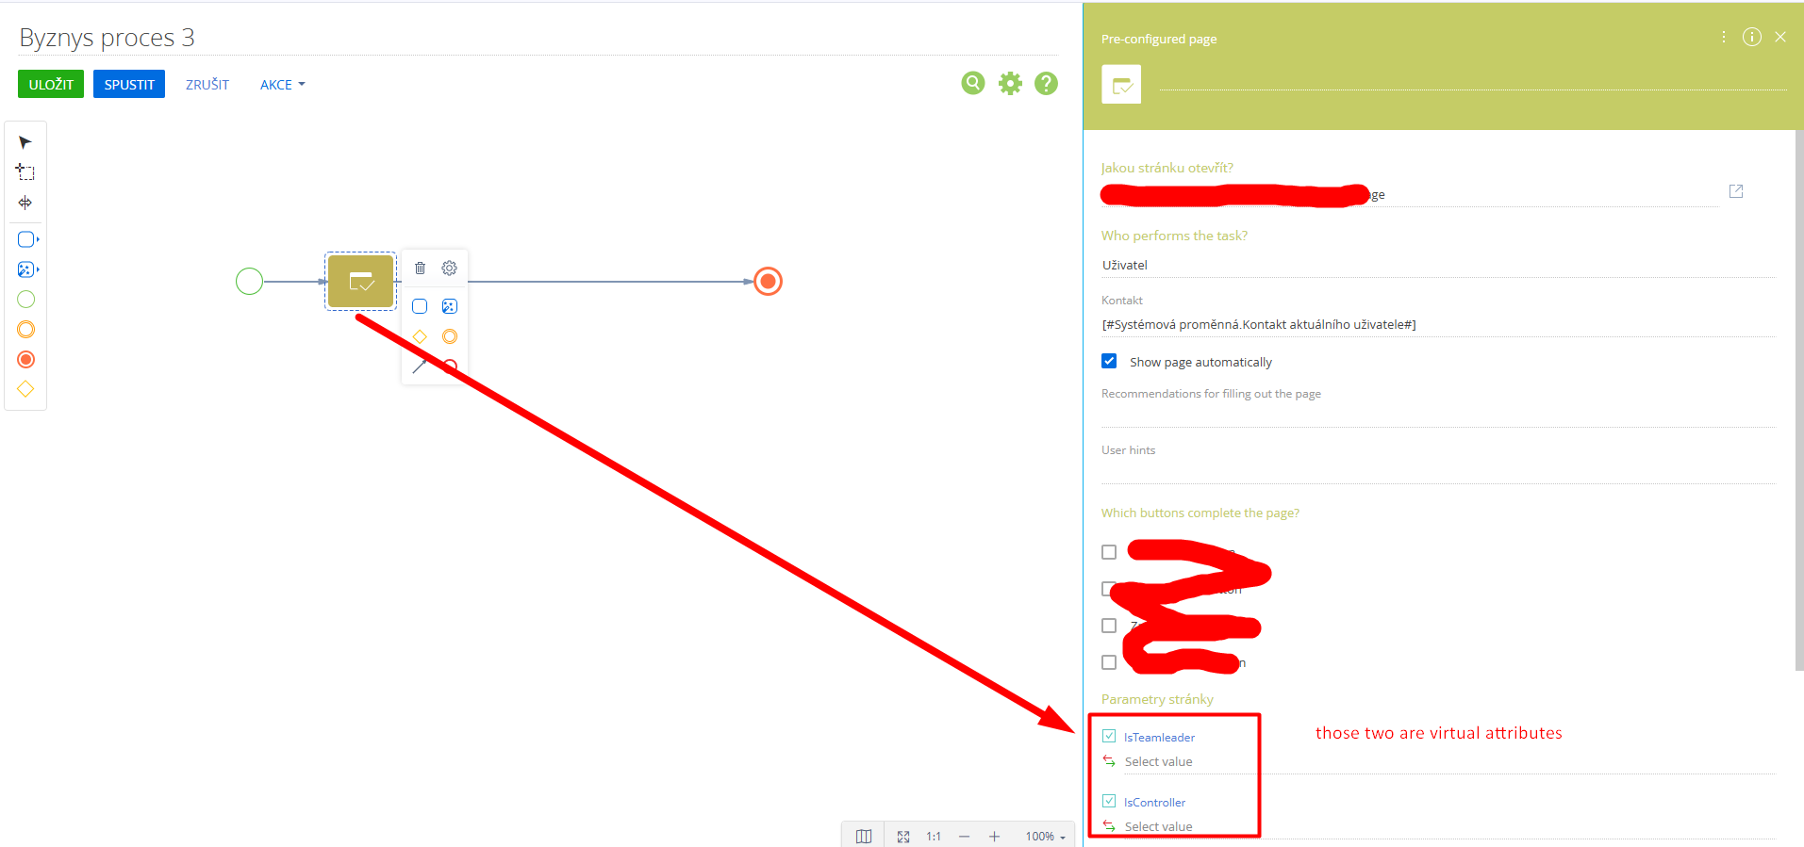
Task: Expand the 100% zoom level dropdown
Action: 1045,837
